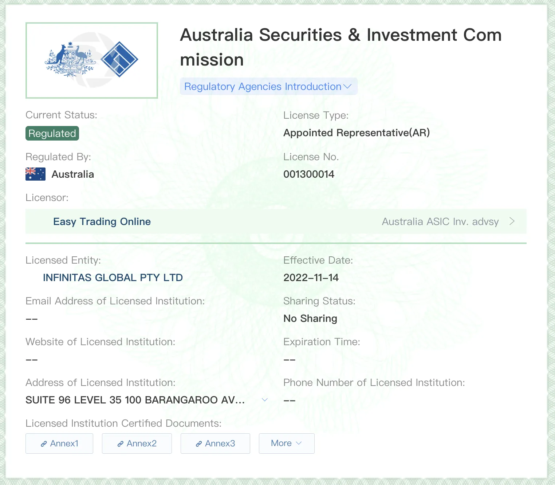Click the Australian flag icon
Image resolution: width=555 pixels, height=485 pixels.
tap(35, 174)
